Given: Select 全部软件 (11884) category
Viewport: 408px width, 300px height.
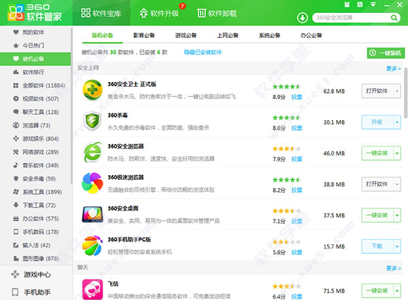Looking at the screenshot, I should tap(35, 86).
